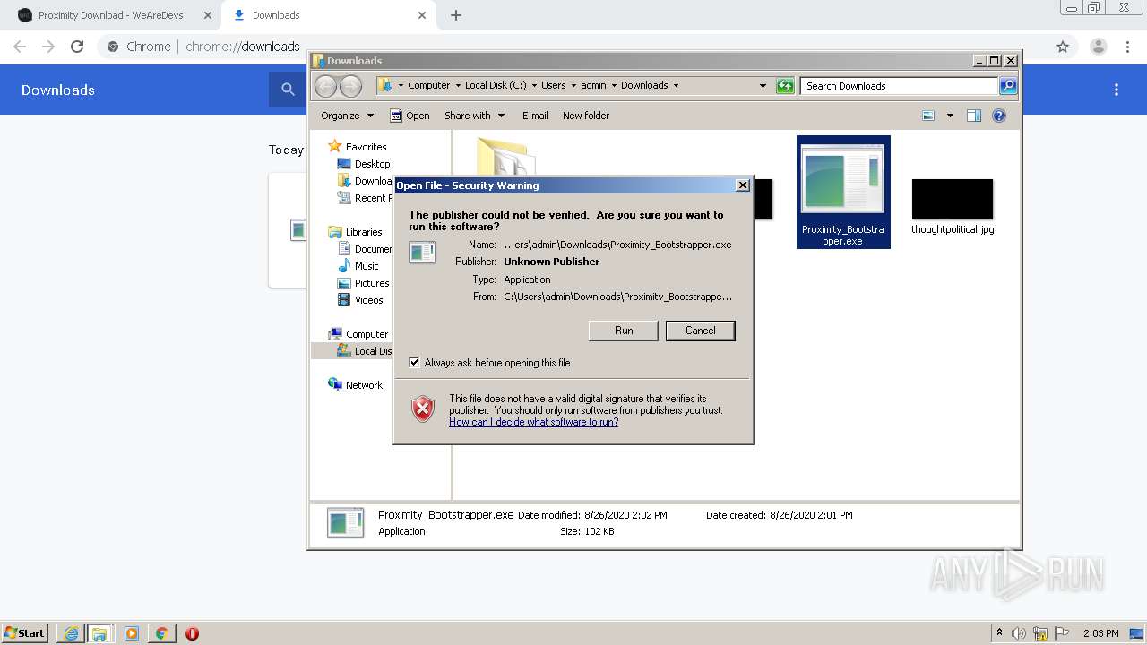Select Computer in navigation pane
Screen dimensions: 1147x645
click(358, 334)
